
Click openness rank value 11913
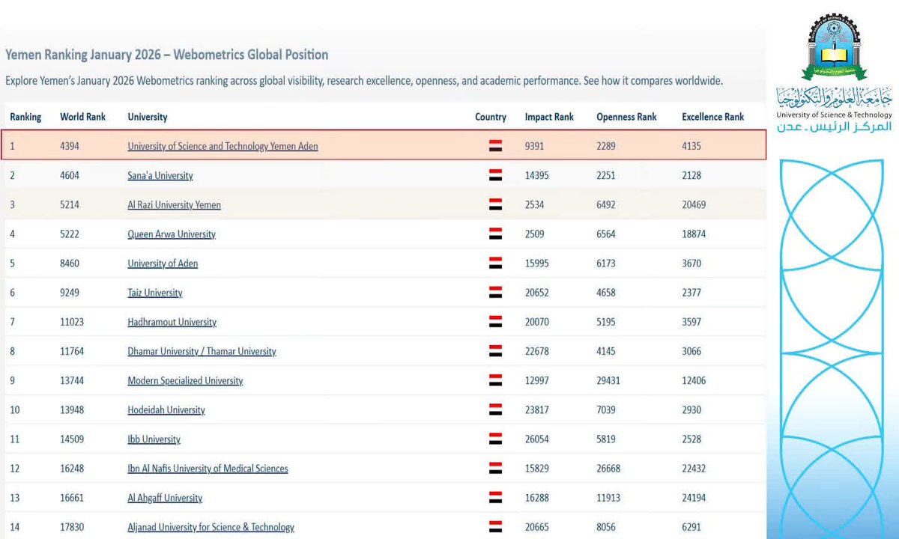[x=608, y=498]
